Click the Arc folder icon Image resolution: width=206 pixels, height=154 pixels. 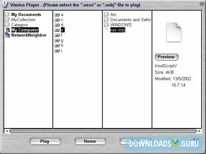[x=107, y=14]
